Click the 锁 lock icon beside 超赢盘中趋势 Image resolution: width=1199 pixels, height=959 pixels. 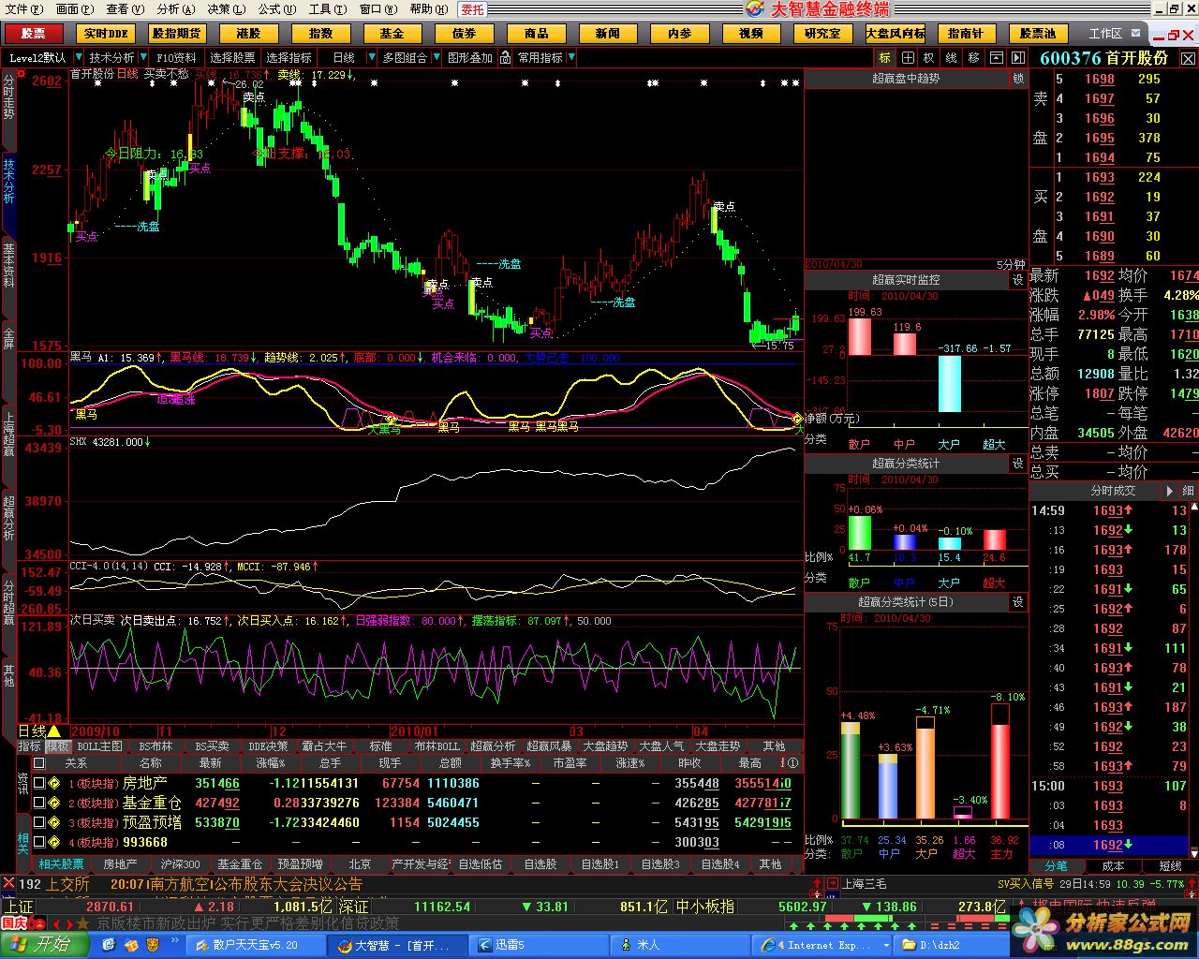point(1018,79)
